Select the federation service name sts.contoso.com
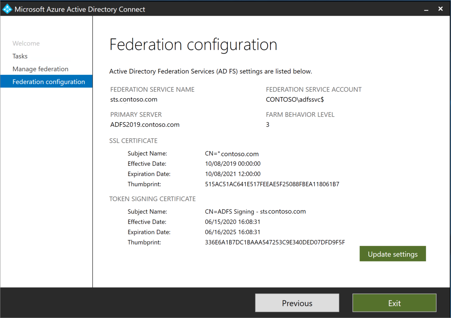This screenshot has width=451, height=318. click(134, 99)
